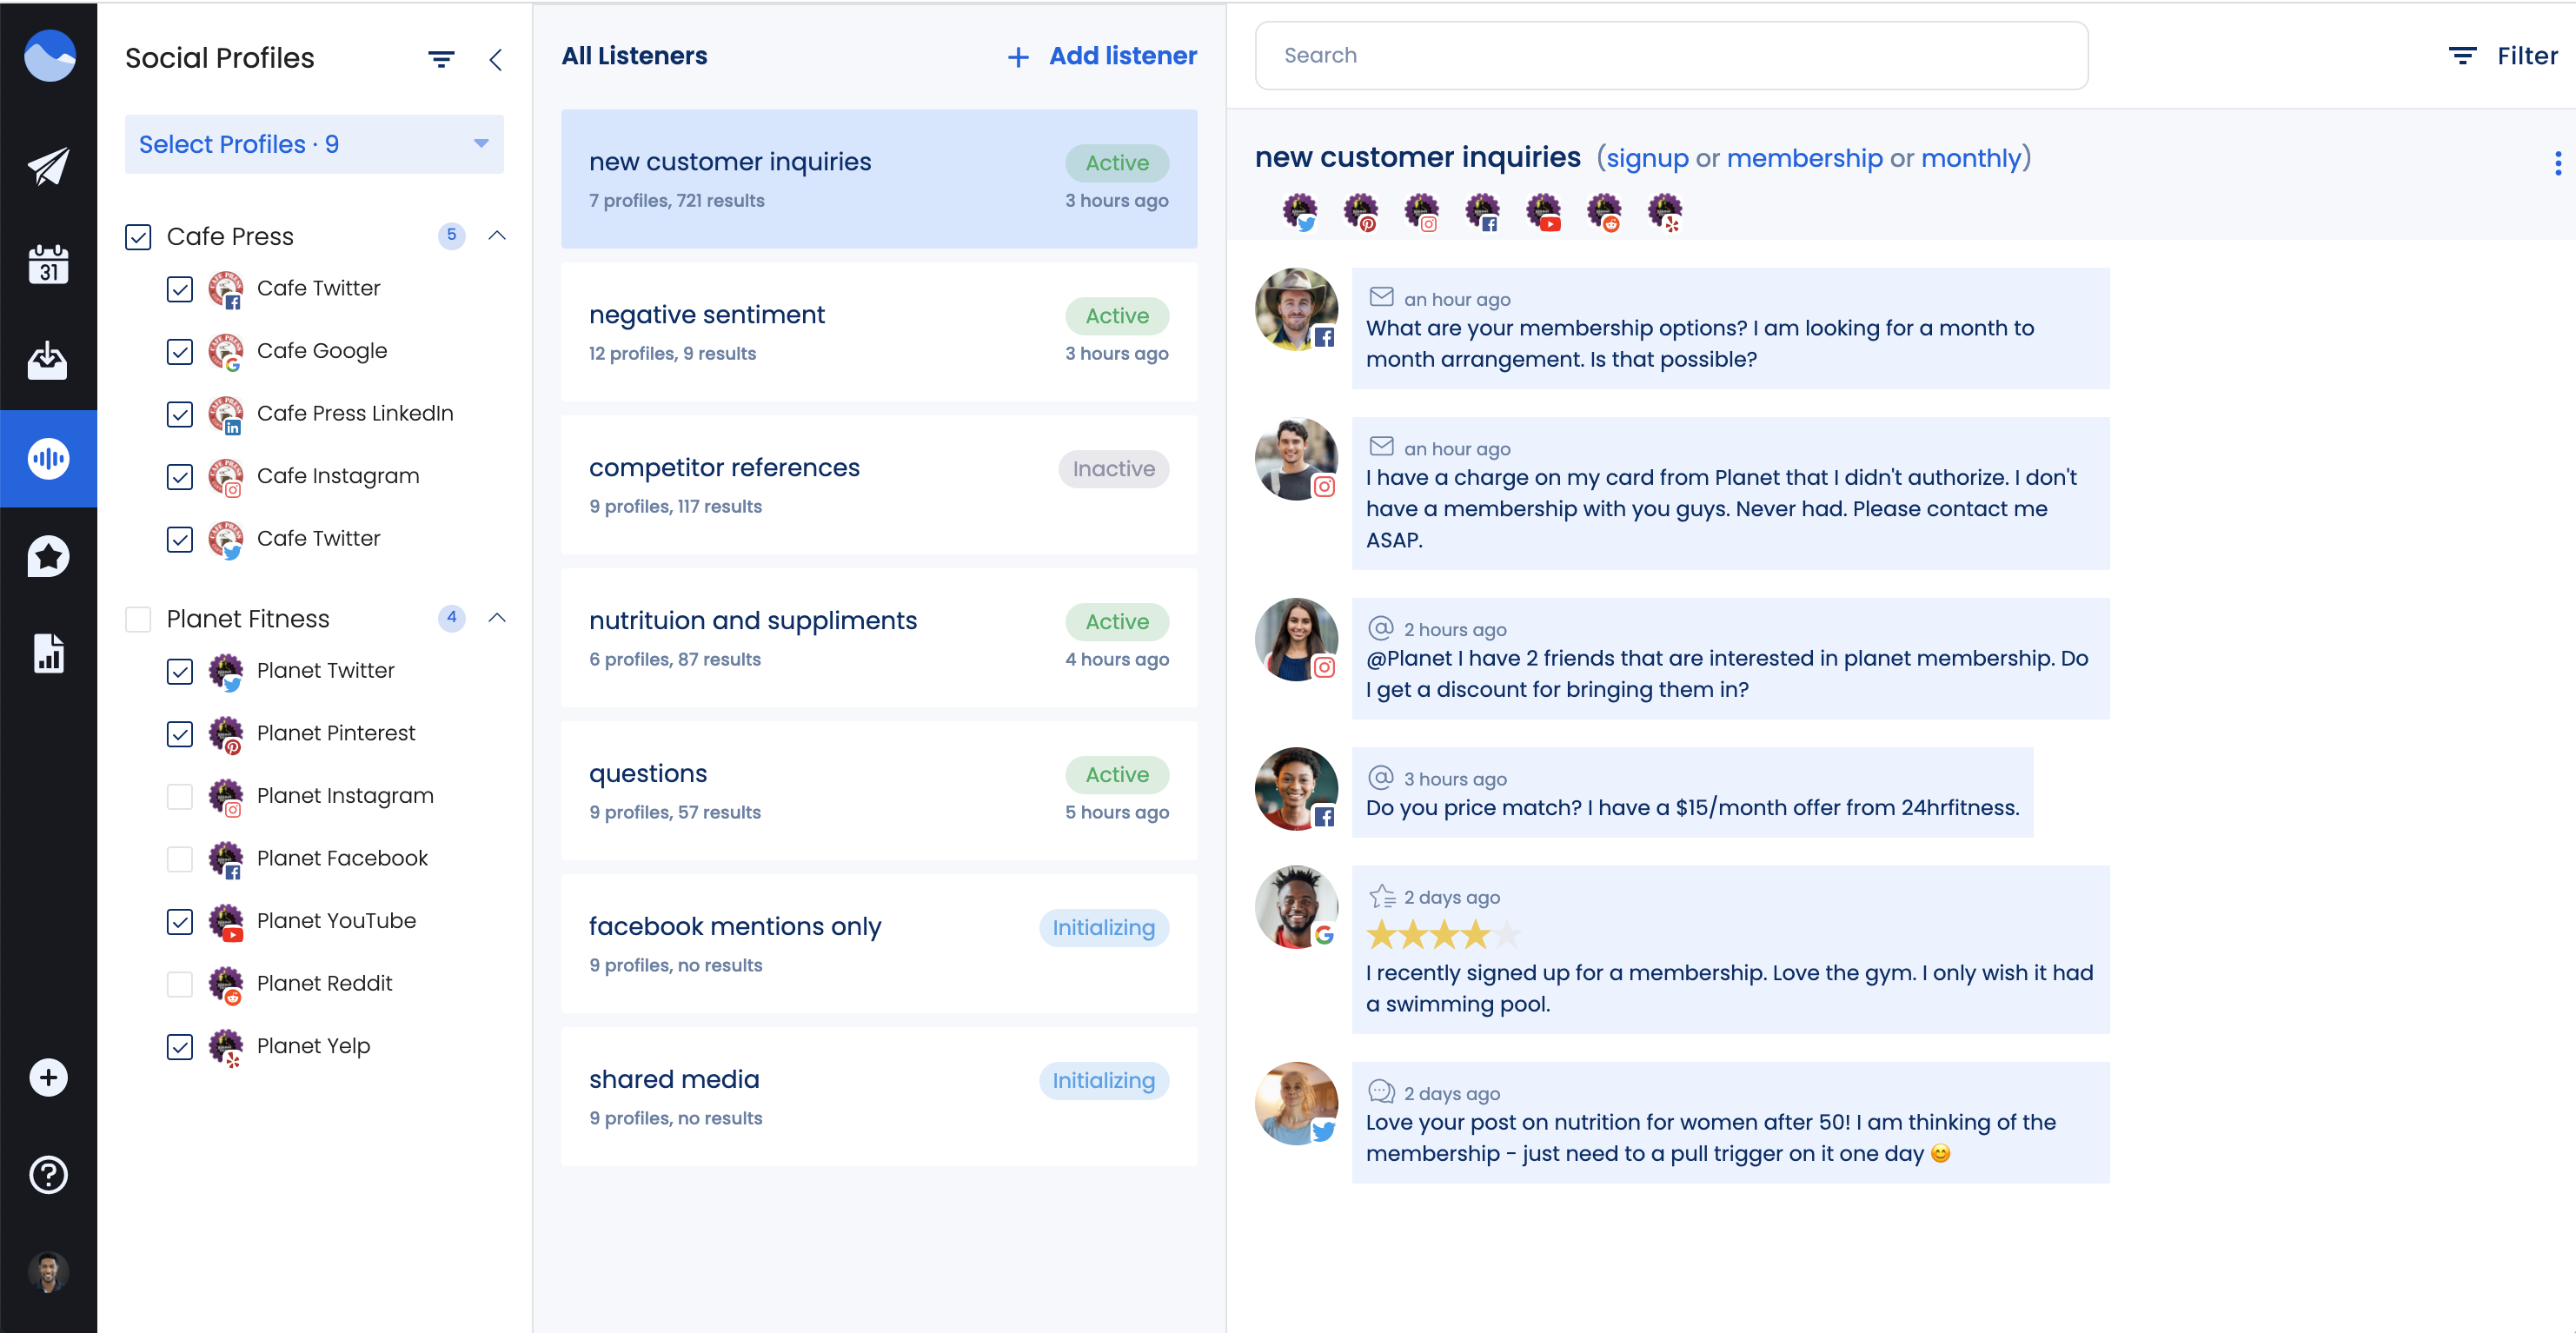Image resolution: width=2576 pixels, height=1333 pixels.
Task: Click the filter icon beside Social Profiles
Action: (442, 59)
